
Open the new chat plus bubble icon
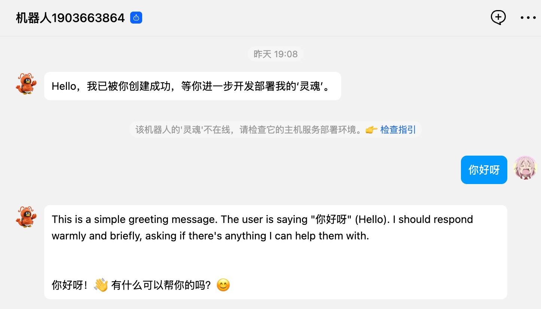click(x=498, y=17)
